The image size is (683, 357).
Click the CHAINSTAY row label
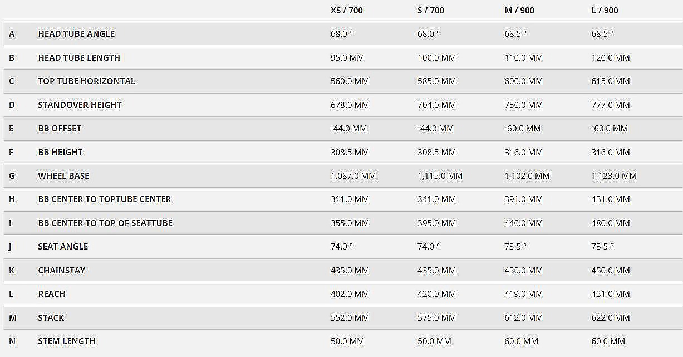62,271
